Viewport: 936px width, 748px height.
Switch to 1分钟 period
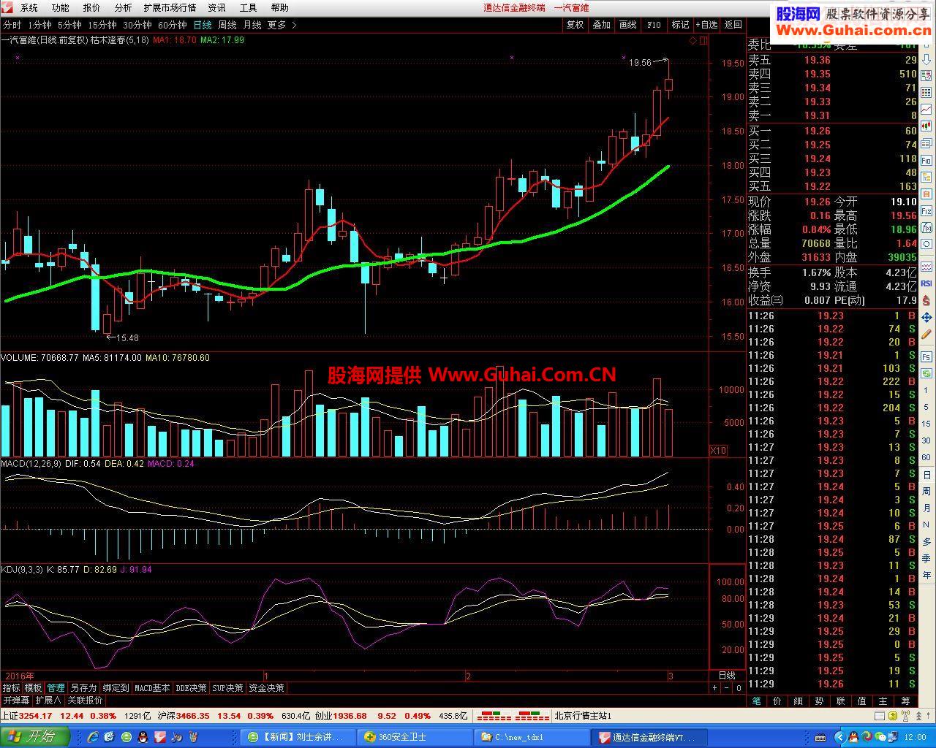(39, 25)
